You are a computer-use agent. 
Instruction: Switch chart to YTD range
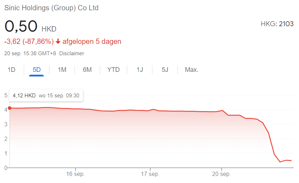pyautogui.click(x=114, y=70)
